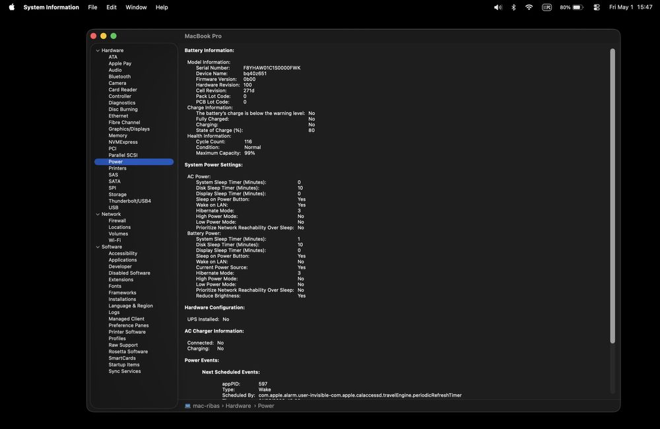
Task: Select Fonts in the sidebar
Action: coord(115,286)
